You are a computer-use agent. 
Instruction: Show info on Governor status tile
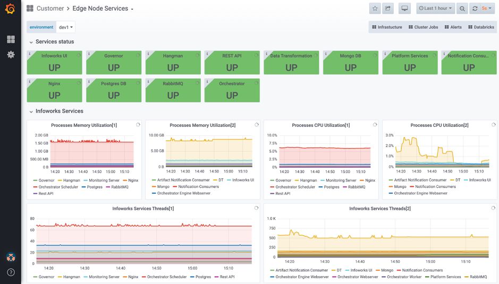(89, 54)
